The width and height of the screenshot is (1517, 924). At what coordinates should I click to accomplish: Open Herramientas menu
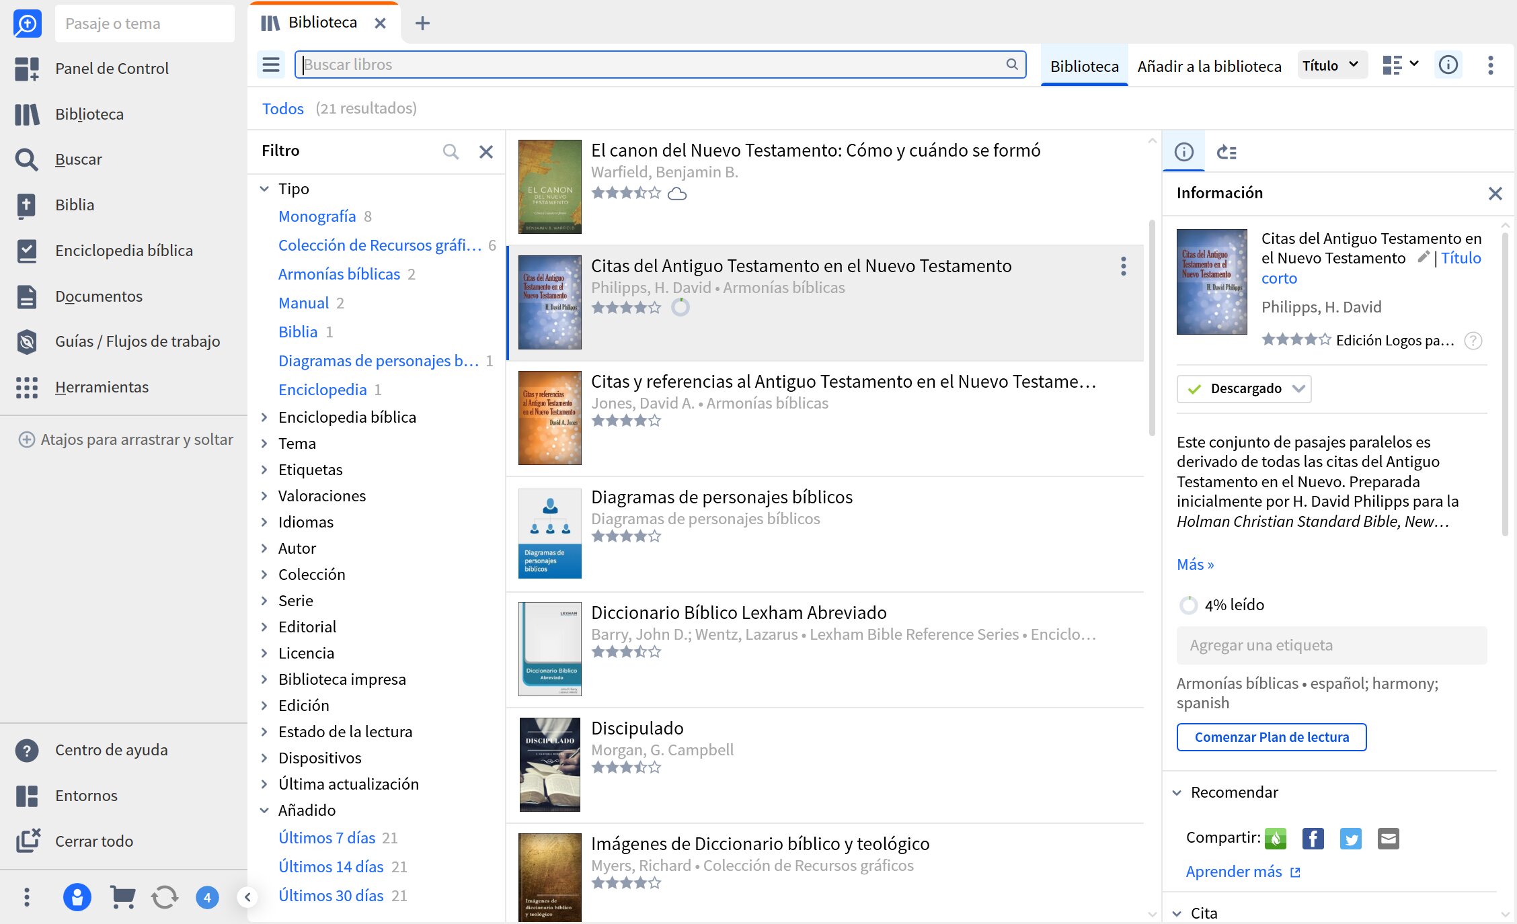tap(102, 387)
